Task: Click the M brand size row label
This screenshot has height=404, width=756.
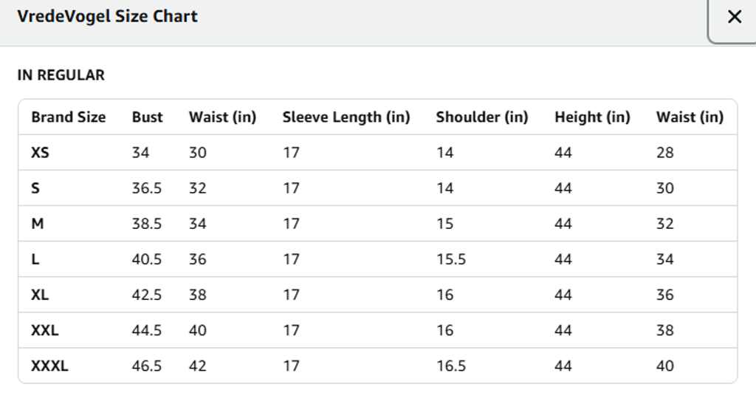Action: (x=37, y=224)
